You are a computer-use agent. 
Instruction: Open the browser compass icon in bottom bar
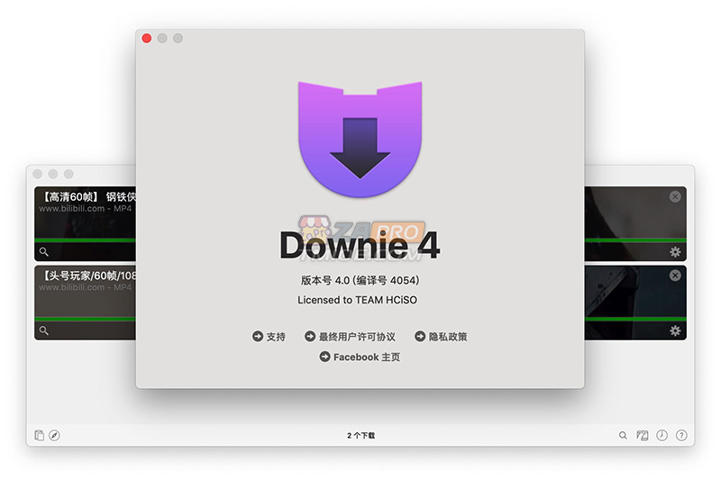point(54,435)
